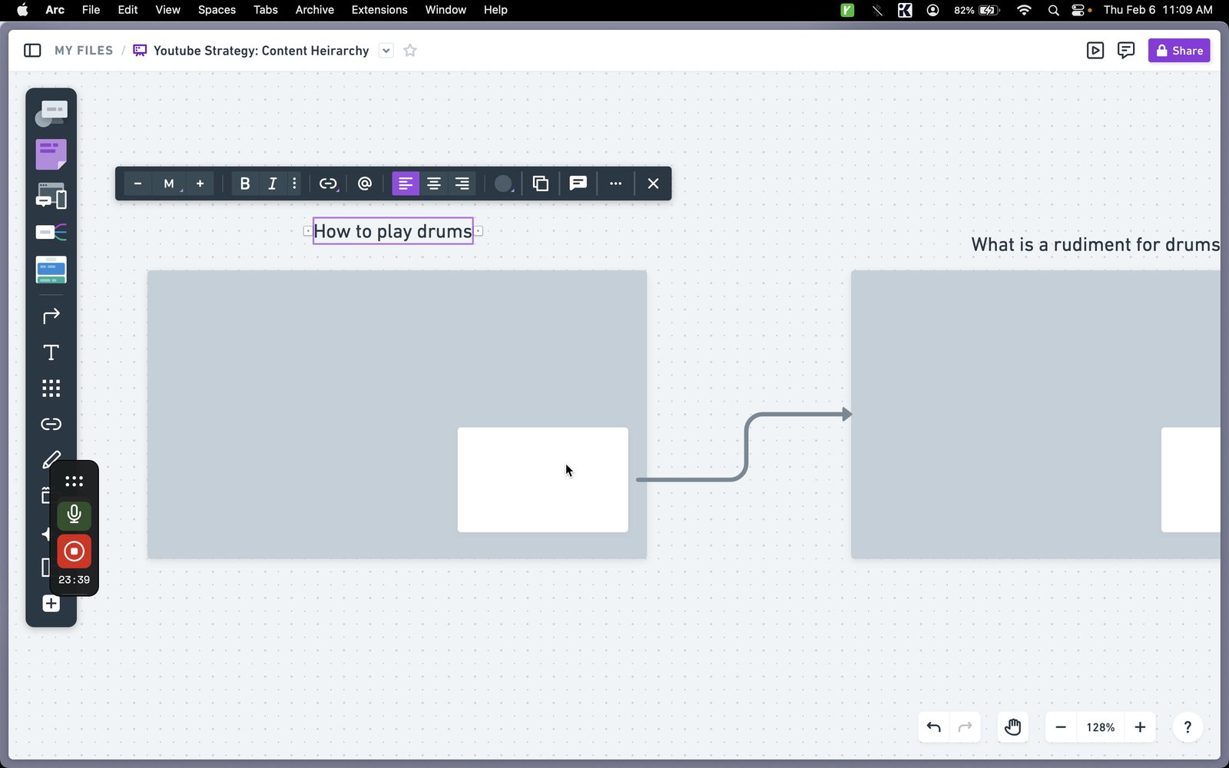Stop the screen recording
The height and width of the screenshot is (768, 1229).
(74, 551)
